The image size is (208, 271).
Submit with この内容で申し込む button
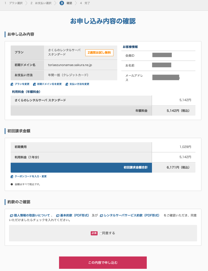click(x=103, y=263)
